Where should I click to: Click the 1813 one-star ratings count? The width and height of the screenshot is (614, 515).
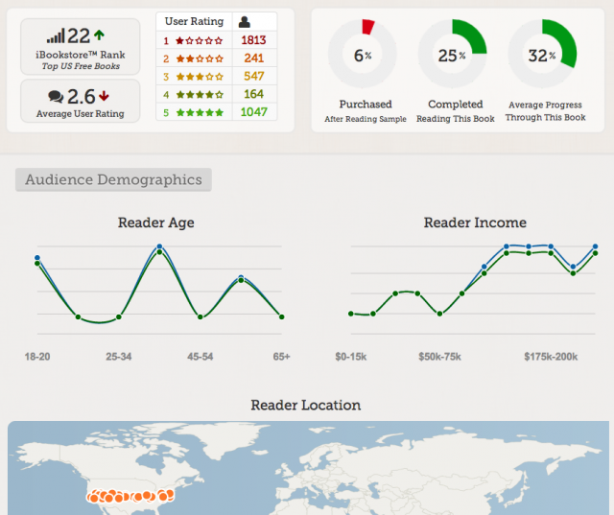click(253, 40)
